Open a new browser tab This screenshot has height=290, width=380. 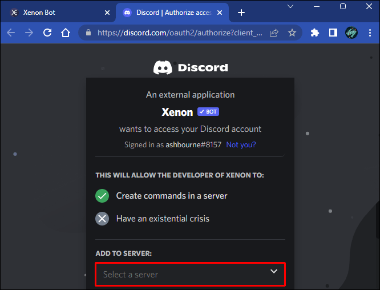click(241, 13)
